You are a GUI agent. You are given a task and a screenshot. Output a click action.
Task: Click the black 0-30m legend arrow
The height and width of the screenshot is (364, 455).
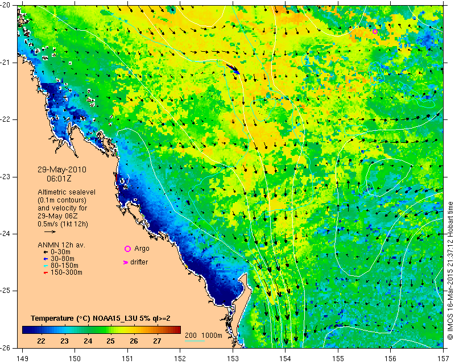click(x=45, y=253)
